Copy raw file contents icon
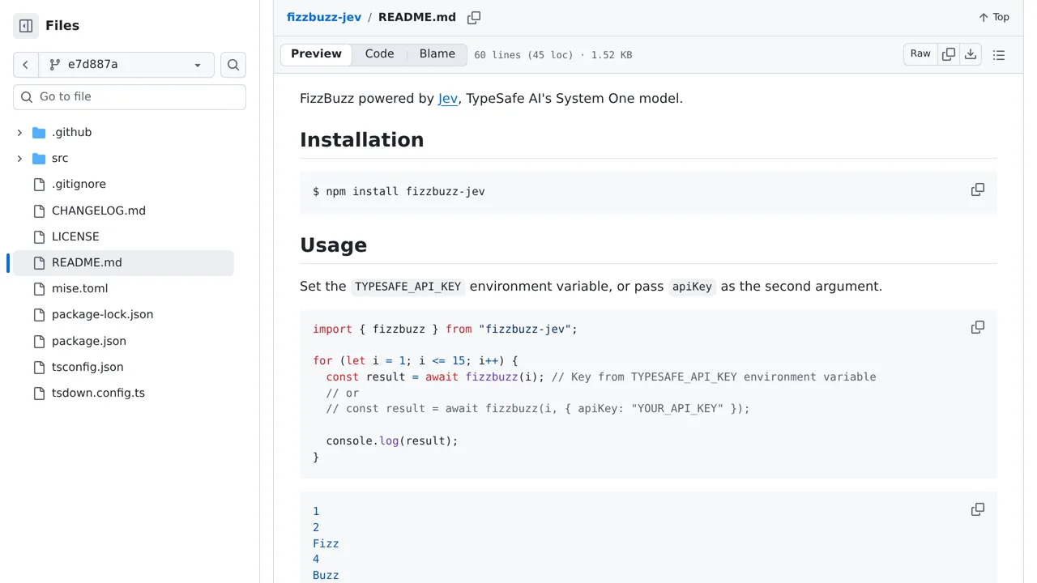 click(x=949, y=54)
